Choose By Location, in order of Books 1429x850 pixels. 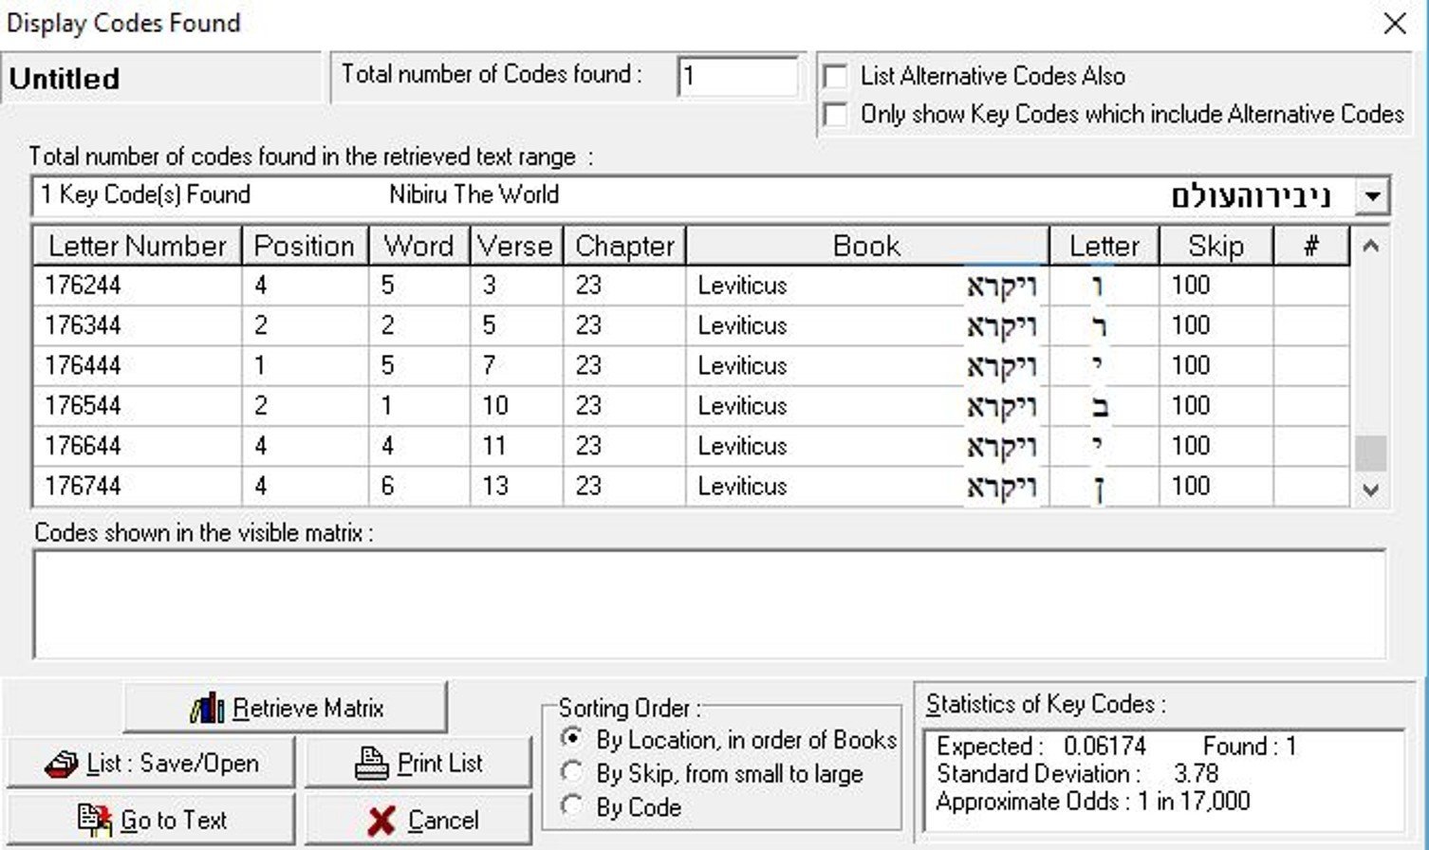point(572,737)
